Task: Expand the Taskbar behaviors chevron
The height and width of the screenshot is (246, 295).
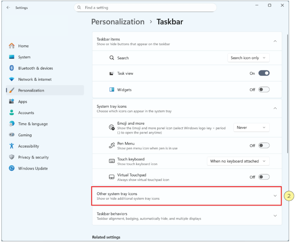Action: click(275, 216)
